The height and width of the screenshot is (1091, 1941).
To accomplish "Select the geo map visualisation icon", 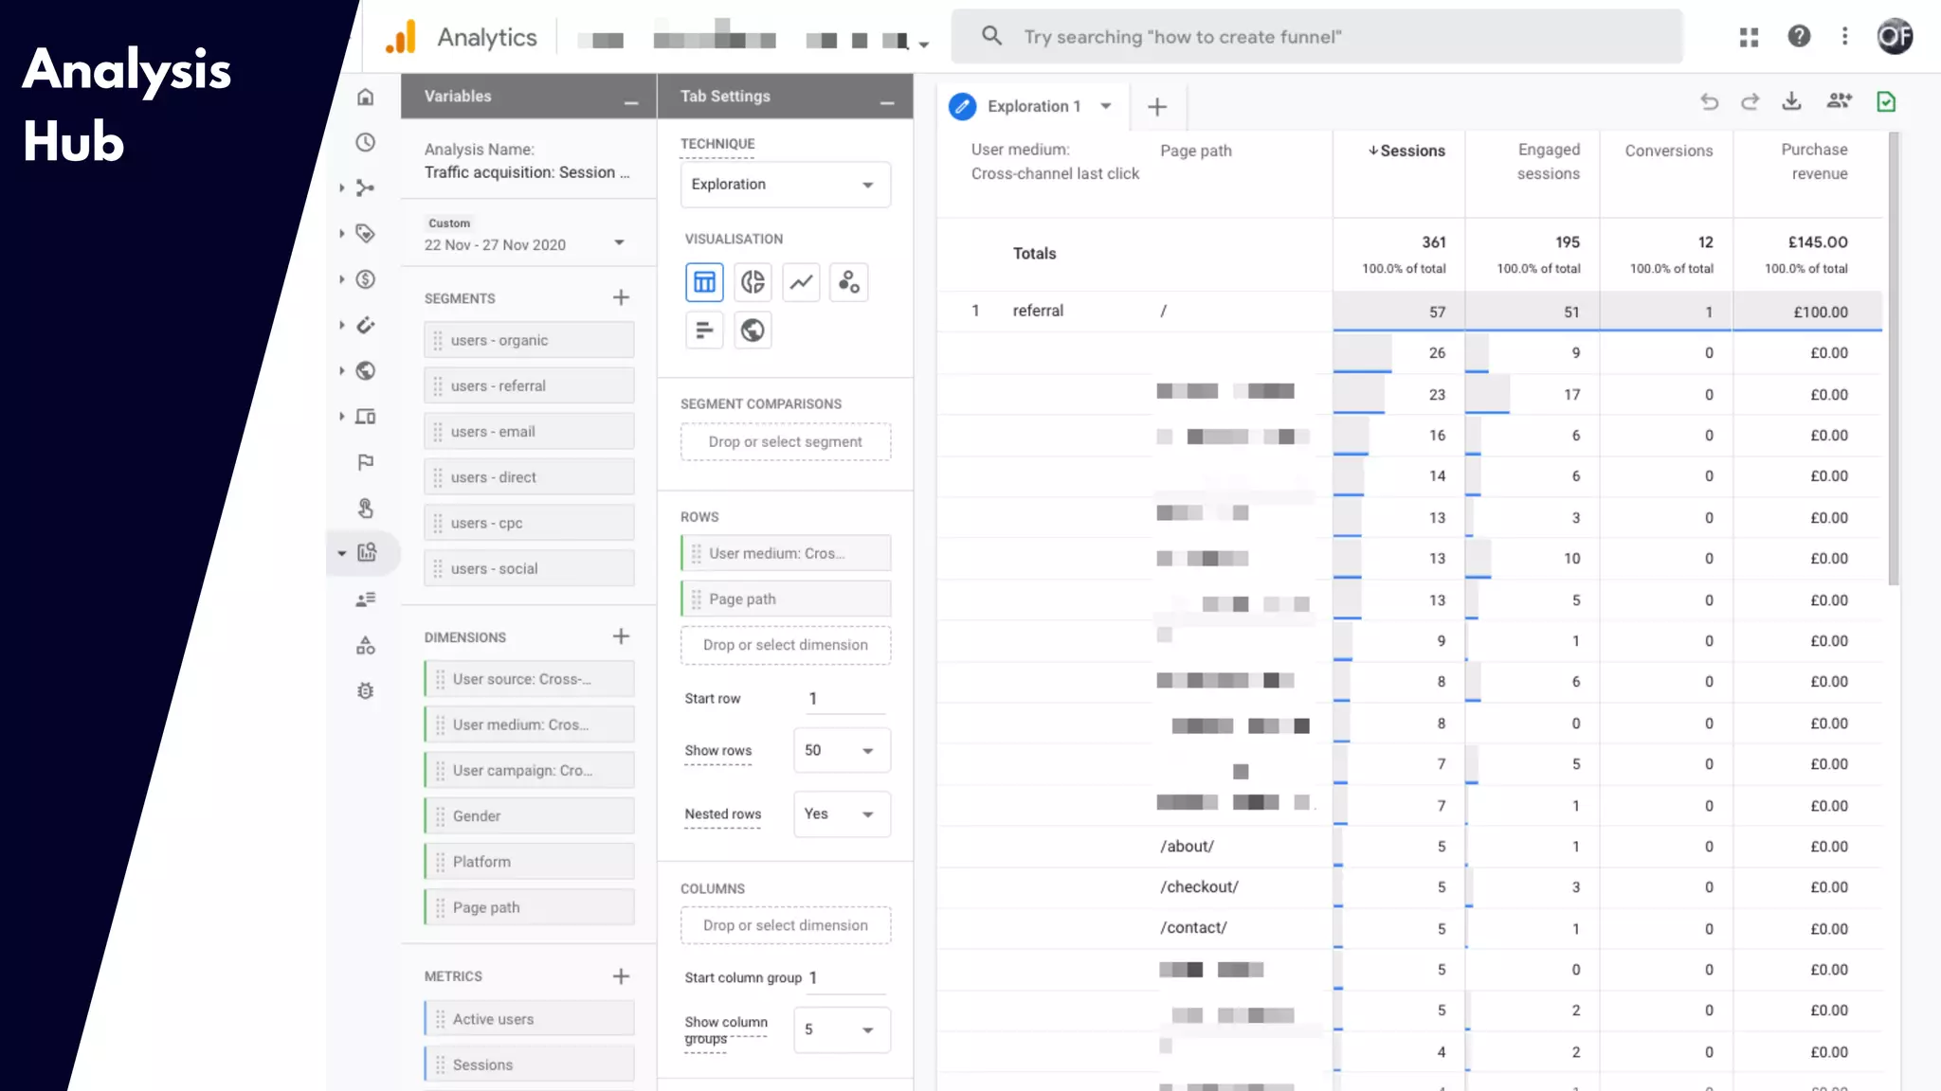I will coord(753,331).
